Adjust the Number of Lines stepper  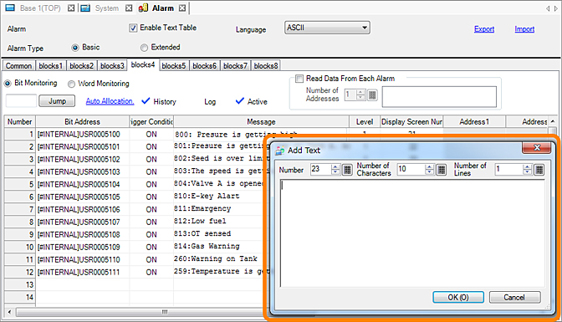[x=527, y=169]
